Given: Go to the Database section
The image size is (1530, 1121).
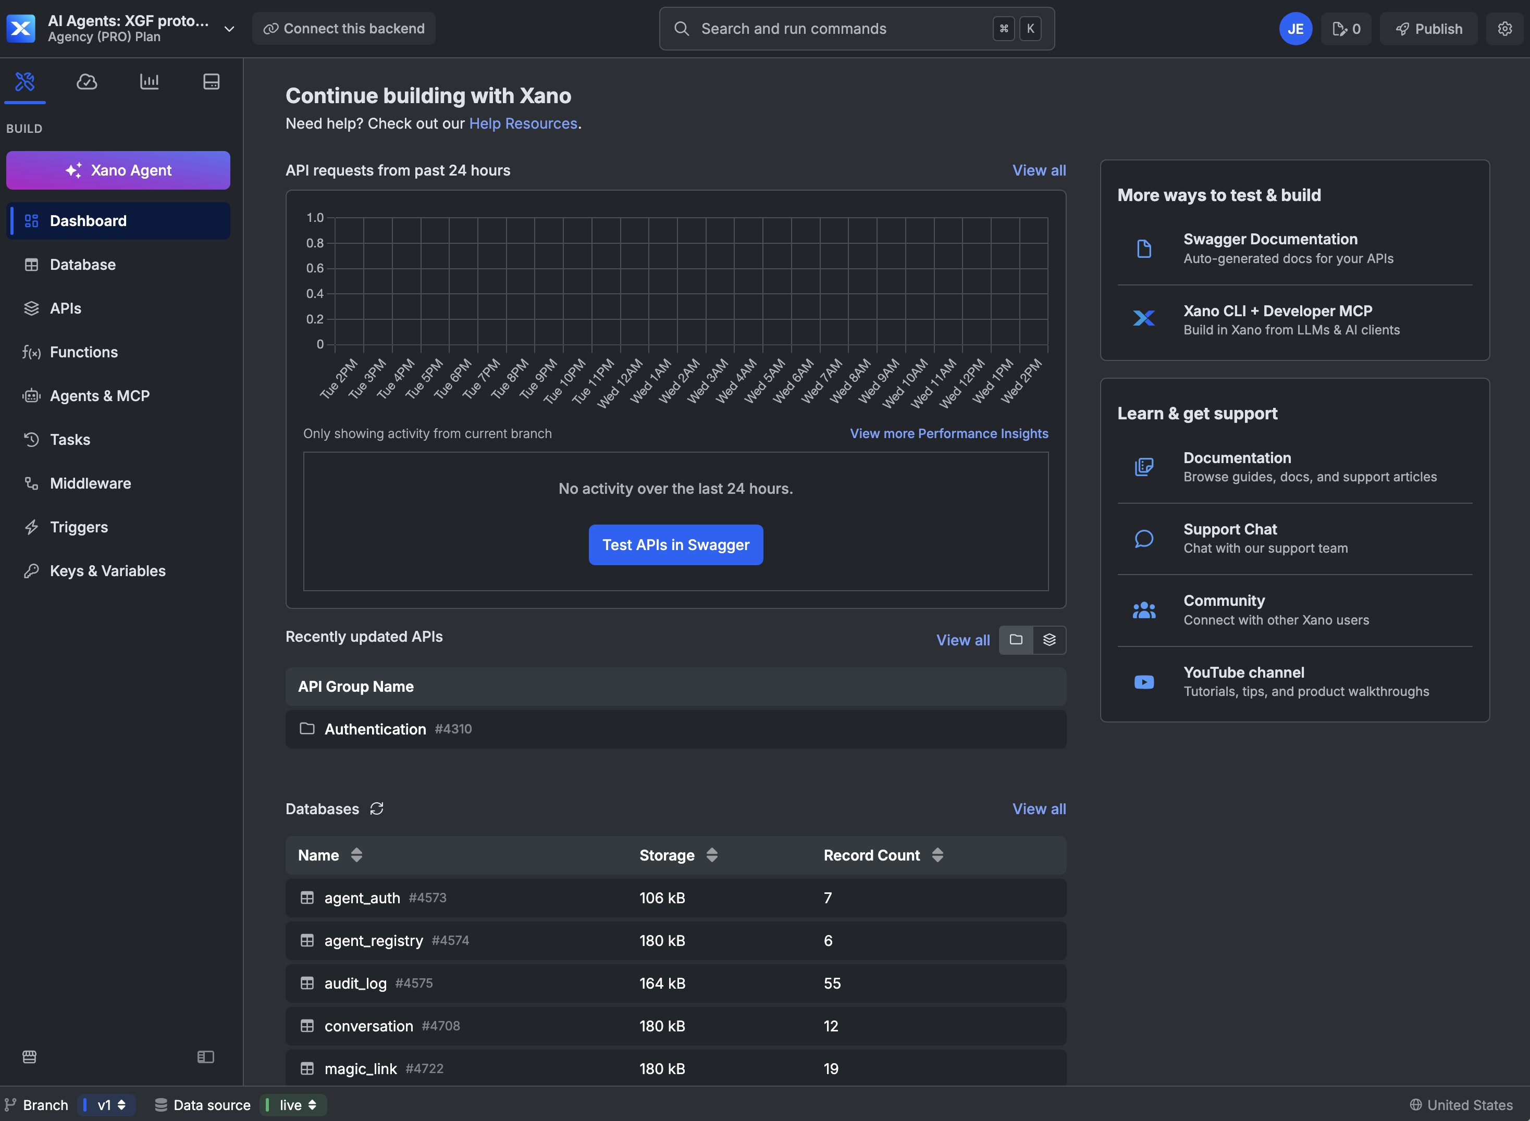Looking at the screenshot, I should pyautogui.click(x=118, y=265).
